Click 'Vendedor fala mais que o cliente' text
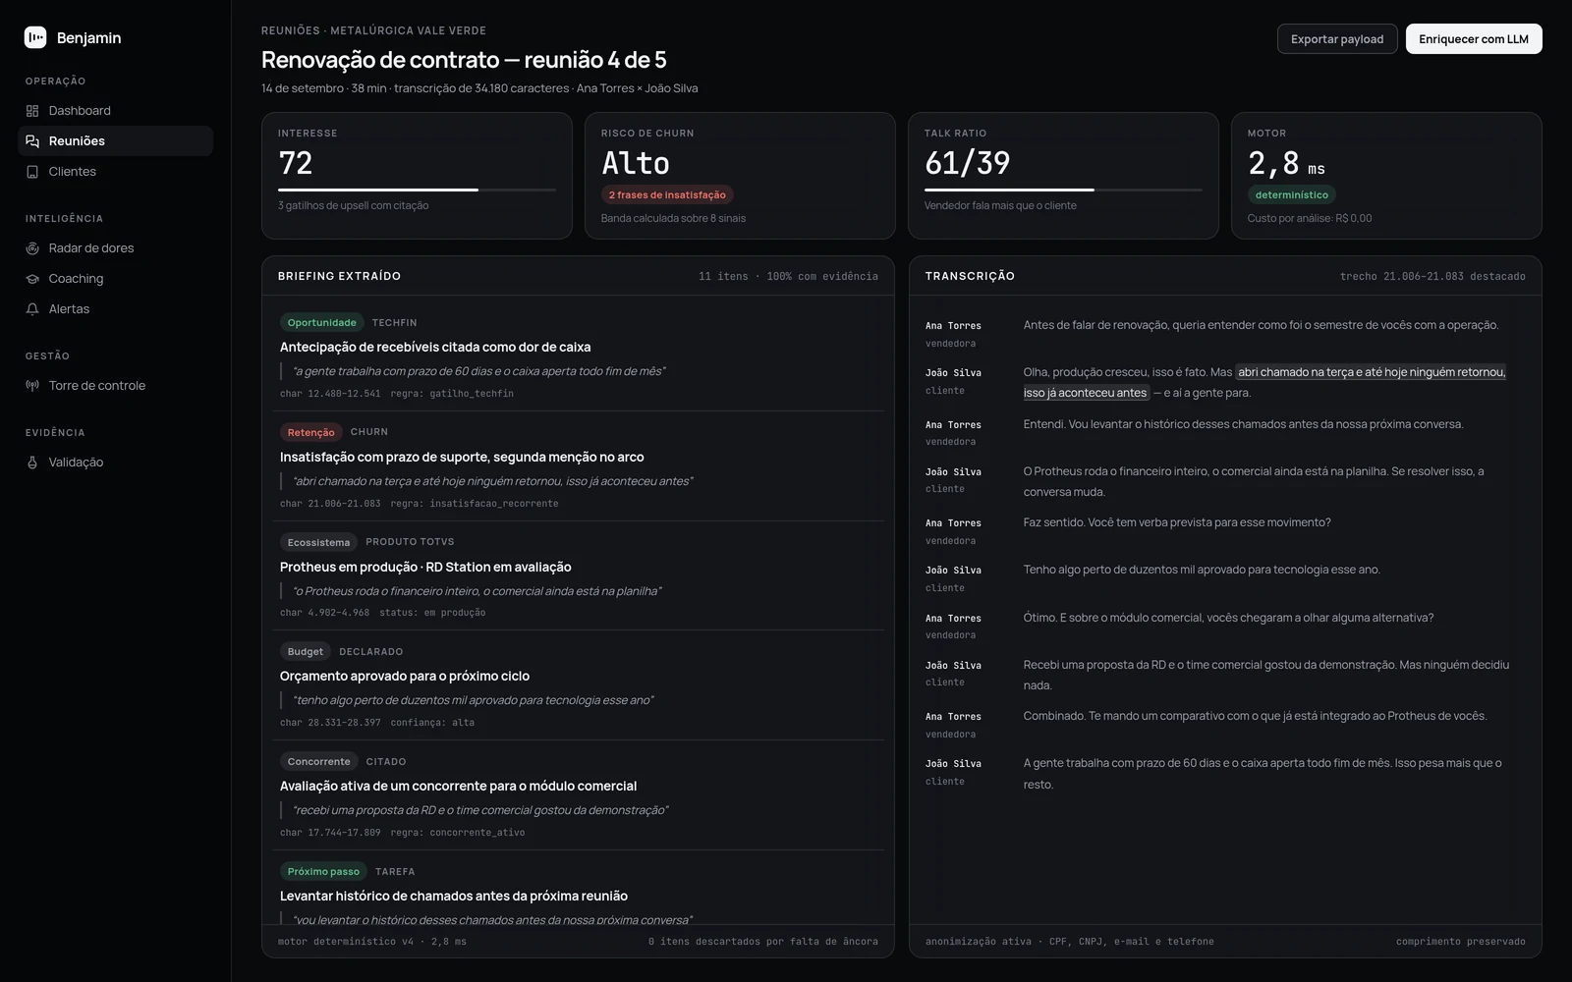The height and width of the screenshot is (982, 1572). click(1000, 206)
